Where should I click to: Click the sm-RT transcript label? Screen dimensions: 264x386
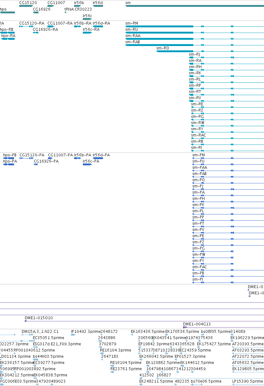coord(195,92)
